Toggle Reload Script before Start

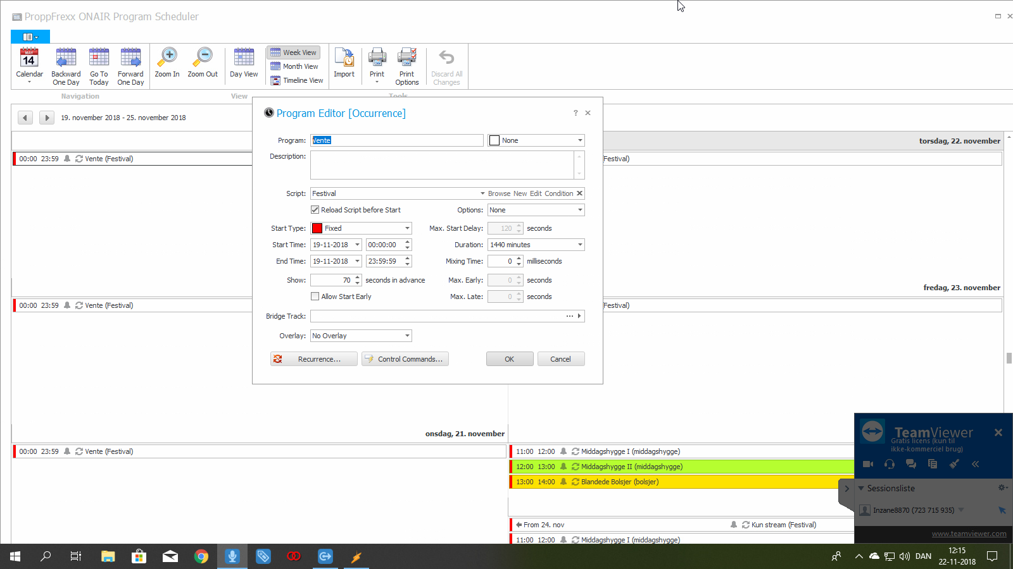315,210
